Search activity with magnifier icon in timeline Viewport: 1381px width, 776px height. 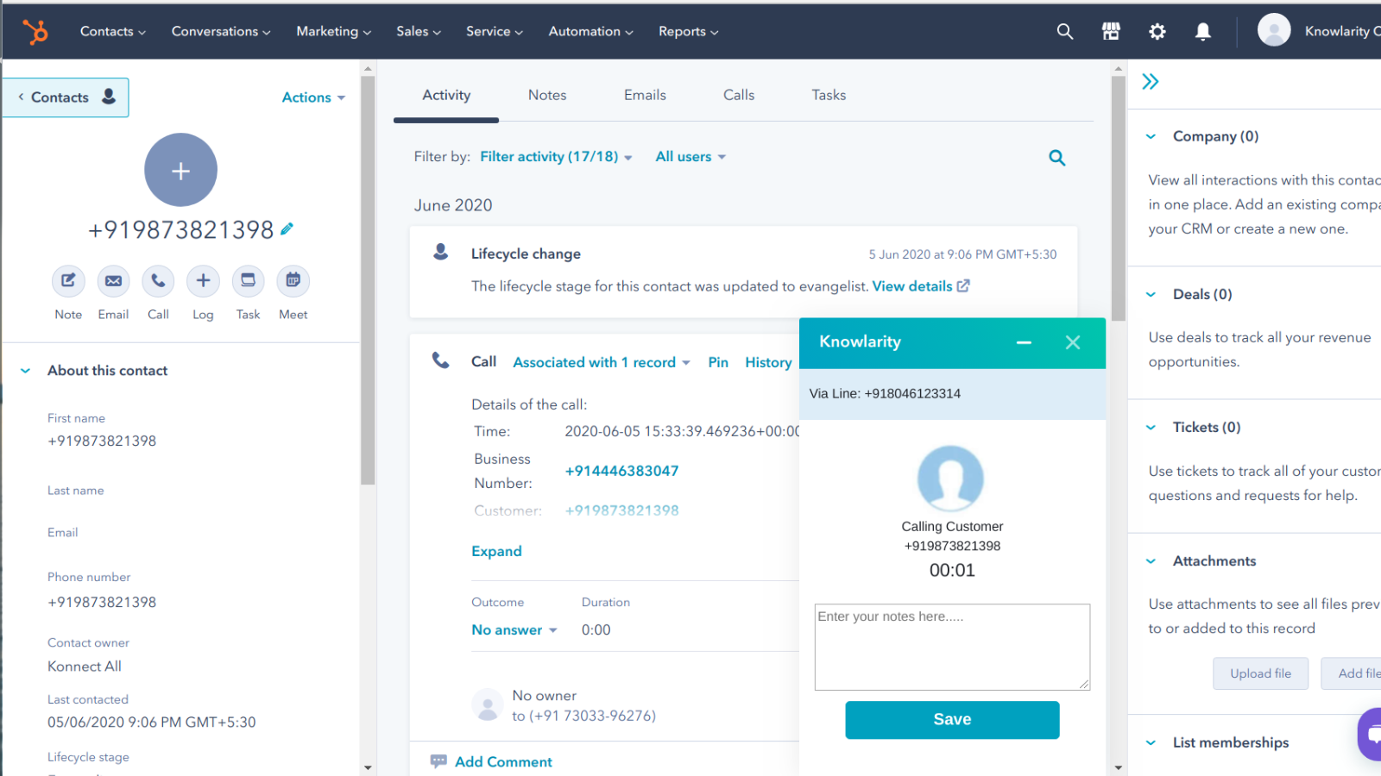point(1056,158)
